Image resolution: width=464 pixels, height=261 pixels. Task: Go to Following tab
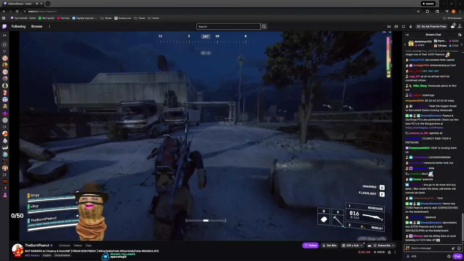(18, 26)
